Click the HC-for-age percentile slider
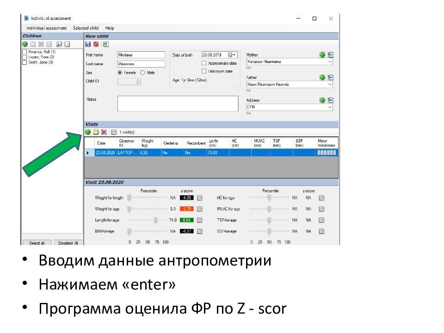Screen dimensions: 444x333 click(269, 197)
